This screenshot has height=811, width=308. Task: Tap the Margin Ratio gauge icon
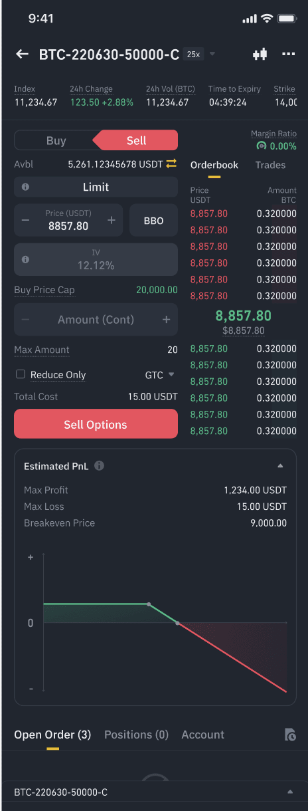point(262,146)
